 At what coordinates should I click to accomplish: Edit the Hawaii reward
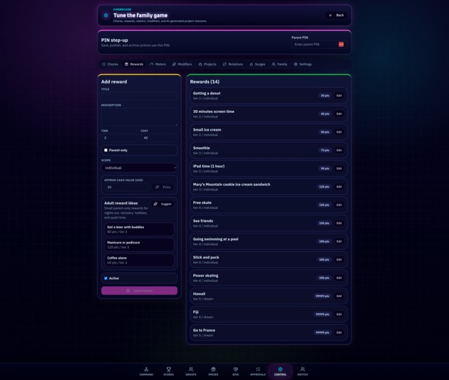click(x=339, y=296)
